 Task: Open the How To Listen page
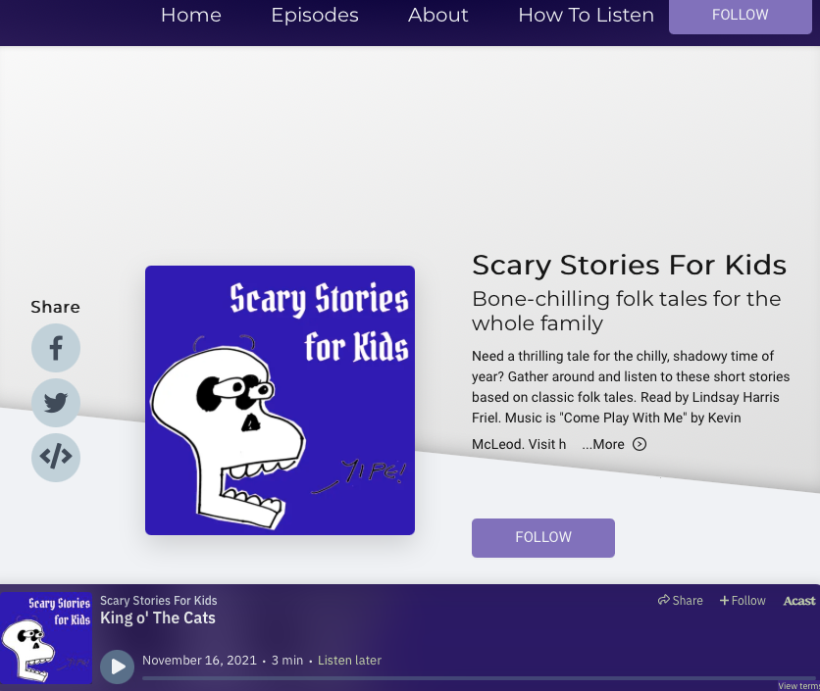point(586,16)
